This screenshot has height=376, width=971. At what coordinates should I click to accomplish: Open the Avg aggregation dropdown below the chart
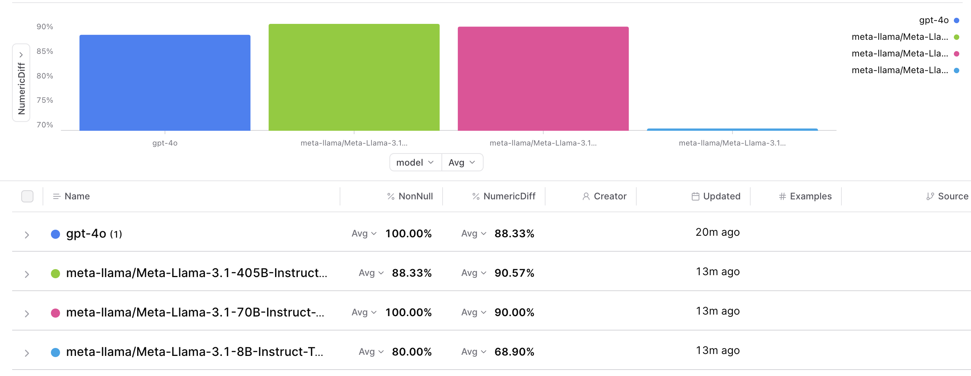point(462,163)
